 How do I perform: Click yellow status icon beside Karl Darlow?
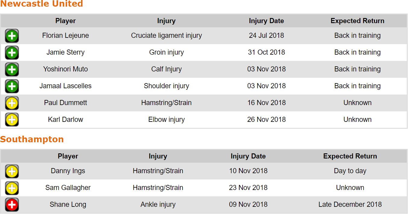click(12, 120)
